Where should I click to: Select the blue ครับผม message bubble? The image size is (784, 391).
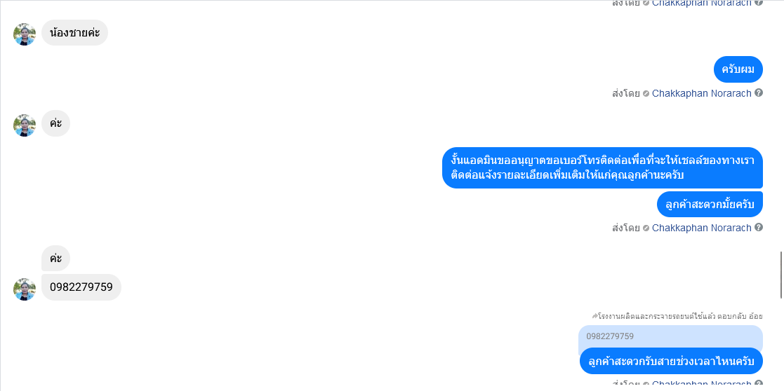point(738,69)
